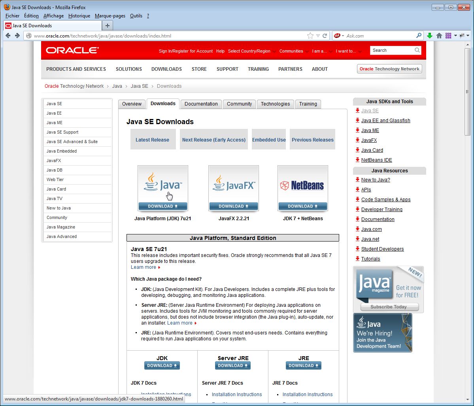Click the red Ask search engine icon
The height and width of the screenshot is (406, 474).
[337, 36]
